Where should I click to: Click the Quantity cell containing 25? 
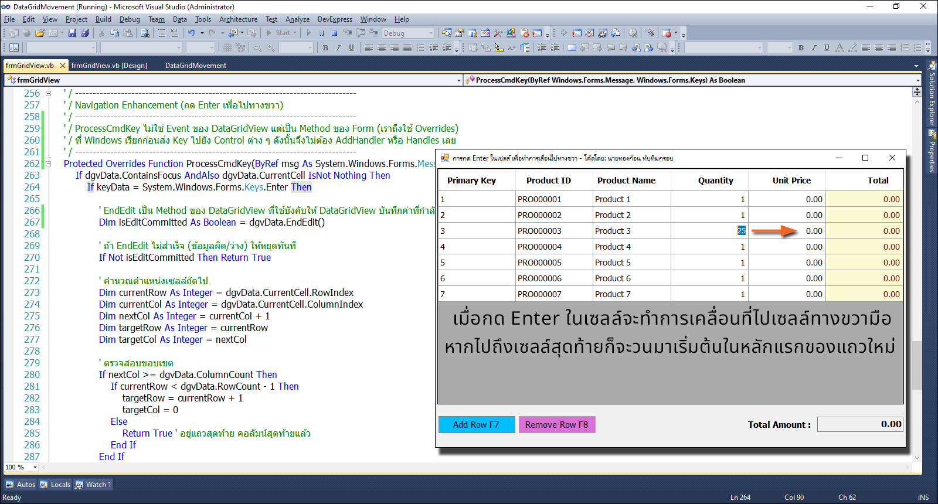pyautogui.click(x=709, y=231)
